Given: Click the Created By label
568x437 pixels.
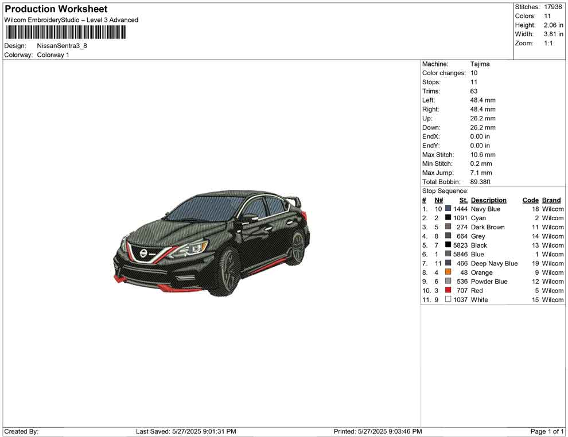Looking at the screenshot, I should (x=21, y=431).
